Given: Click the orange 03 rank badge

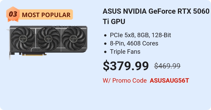Looking at the screenshot, I should 12,14.
